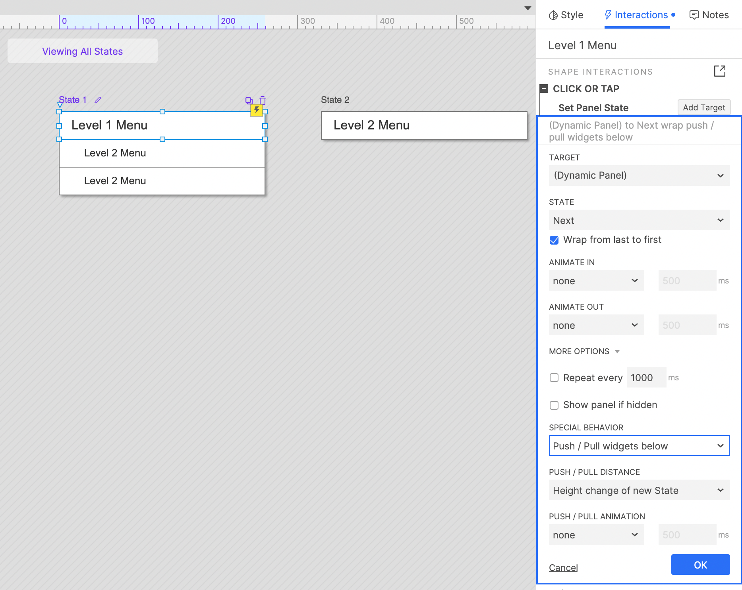This screenshot has height=590, width=742.
Task: Enable the Repeat every checkbox
Action: coord(554,378)
